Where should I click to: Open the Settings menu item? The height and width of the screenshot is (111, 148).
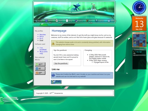tap(112, 21)
